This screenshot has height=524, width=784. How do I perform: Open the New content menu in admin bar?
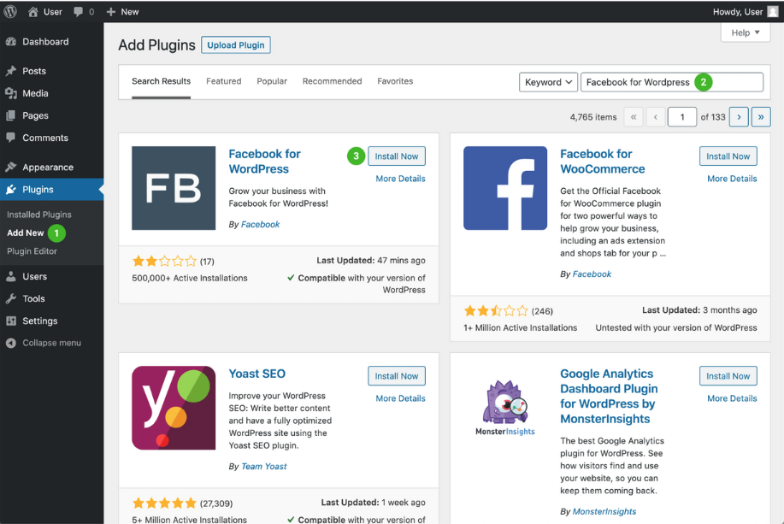pos(122,11)
